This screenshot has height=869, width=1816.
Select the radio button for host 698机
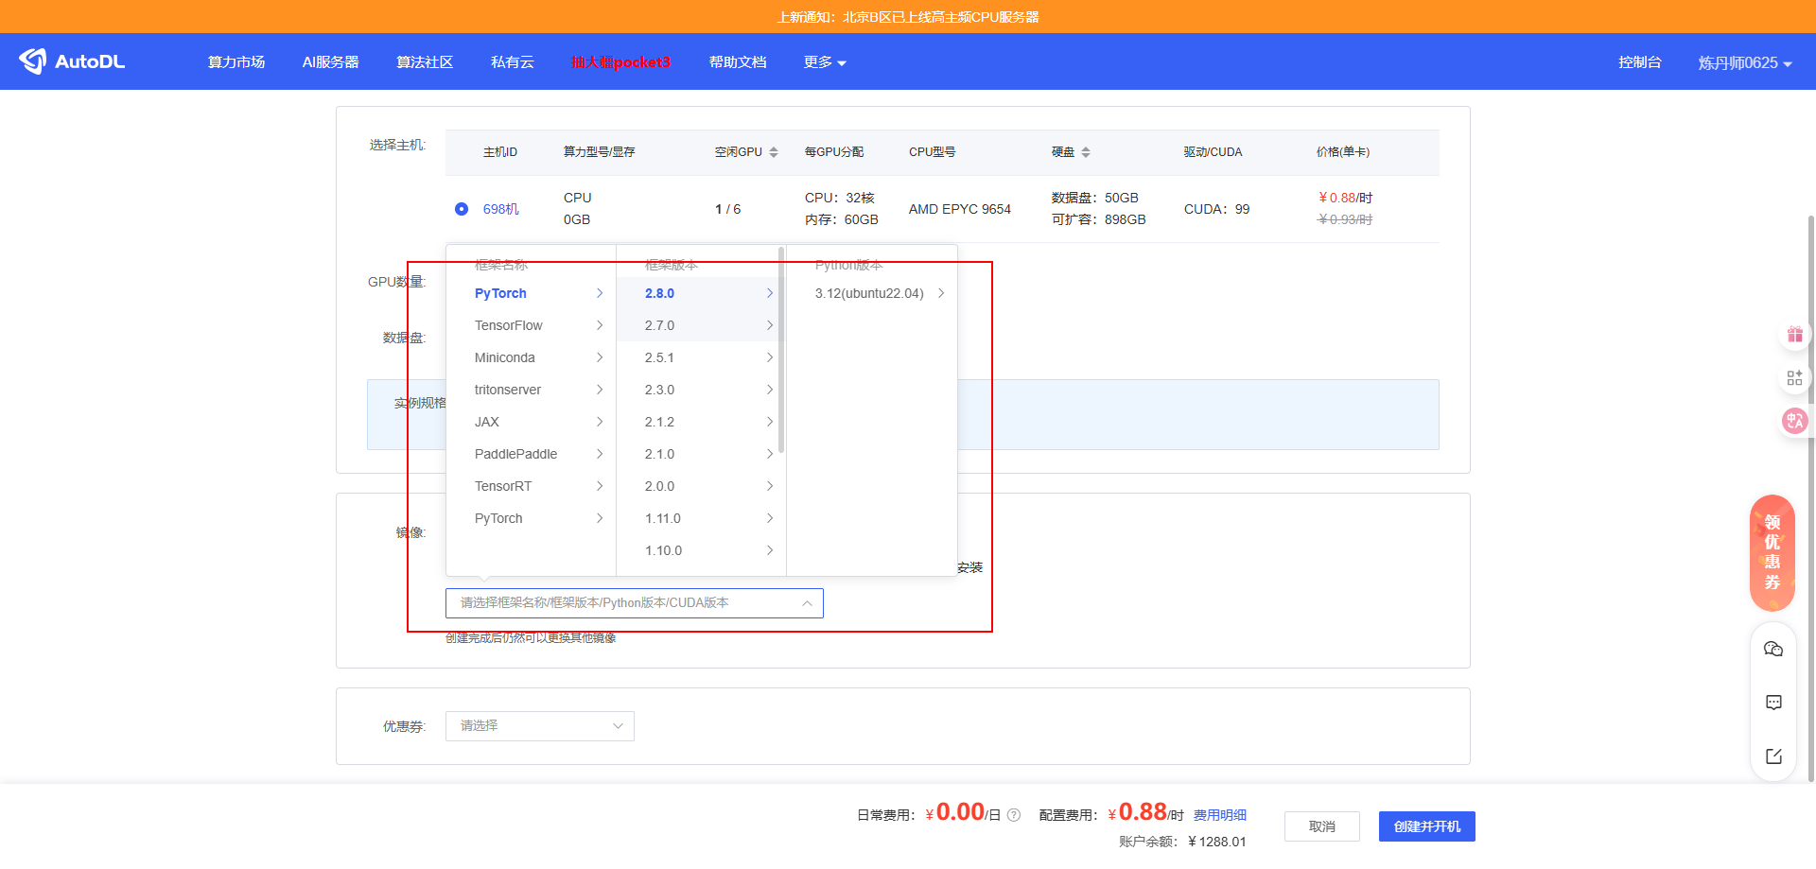(462, 209)
